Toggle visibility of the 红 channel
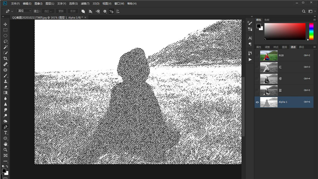Viewport: 318px width, 179px height. coord(257,67)
